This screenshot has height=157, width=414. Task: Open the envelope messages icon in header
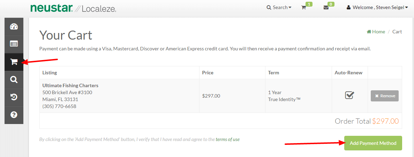[326, 8]
